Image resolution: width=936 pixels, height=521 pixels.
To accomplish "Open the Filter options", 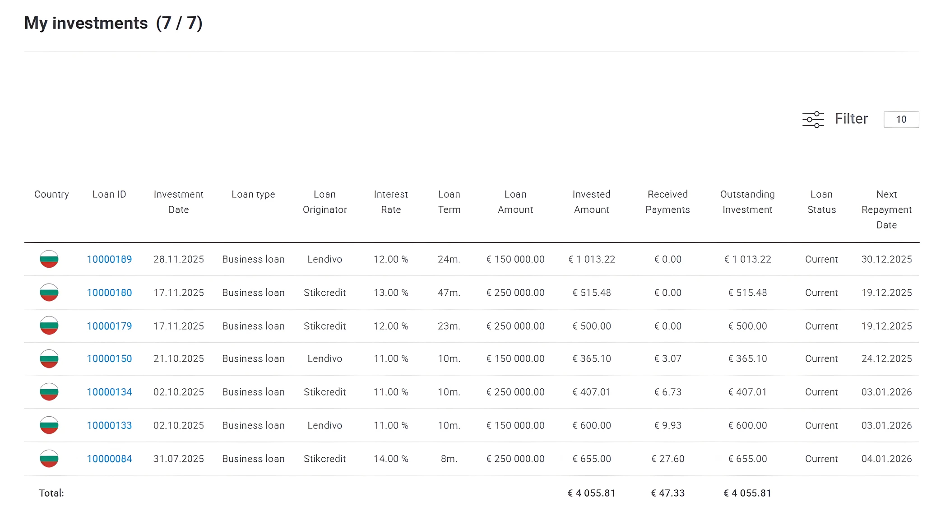I will tap(851, 119).
